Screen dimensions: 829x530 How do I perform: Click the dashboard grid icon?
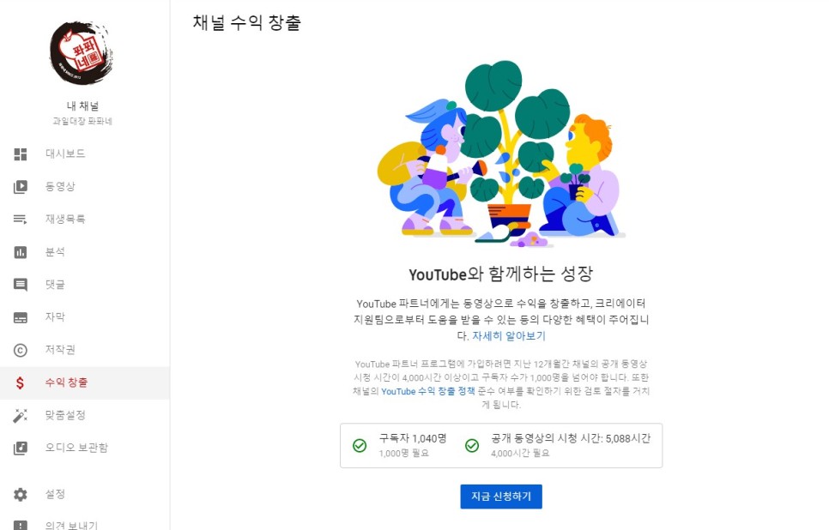pyautogui.click(x=20, y=154)
